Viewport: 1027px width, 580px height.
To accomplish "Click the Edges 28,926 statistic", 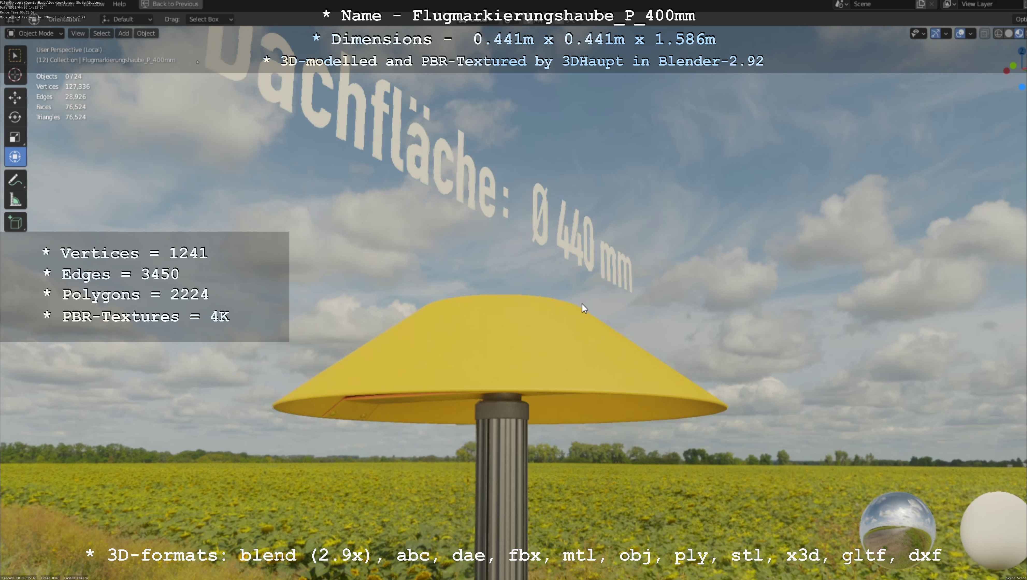I will coord(61,97).
